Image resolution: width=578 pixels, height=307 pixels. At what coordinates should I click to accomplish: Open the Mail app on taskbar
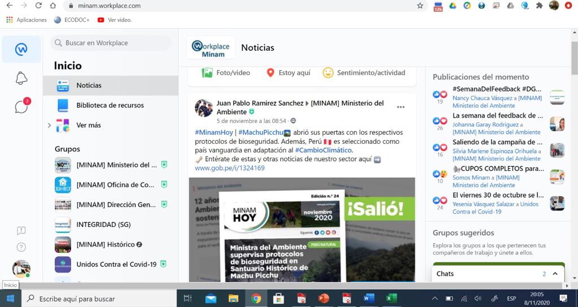[x=211, y=299]
